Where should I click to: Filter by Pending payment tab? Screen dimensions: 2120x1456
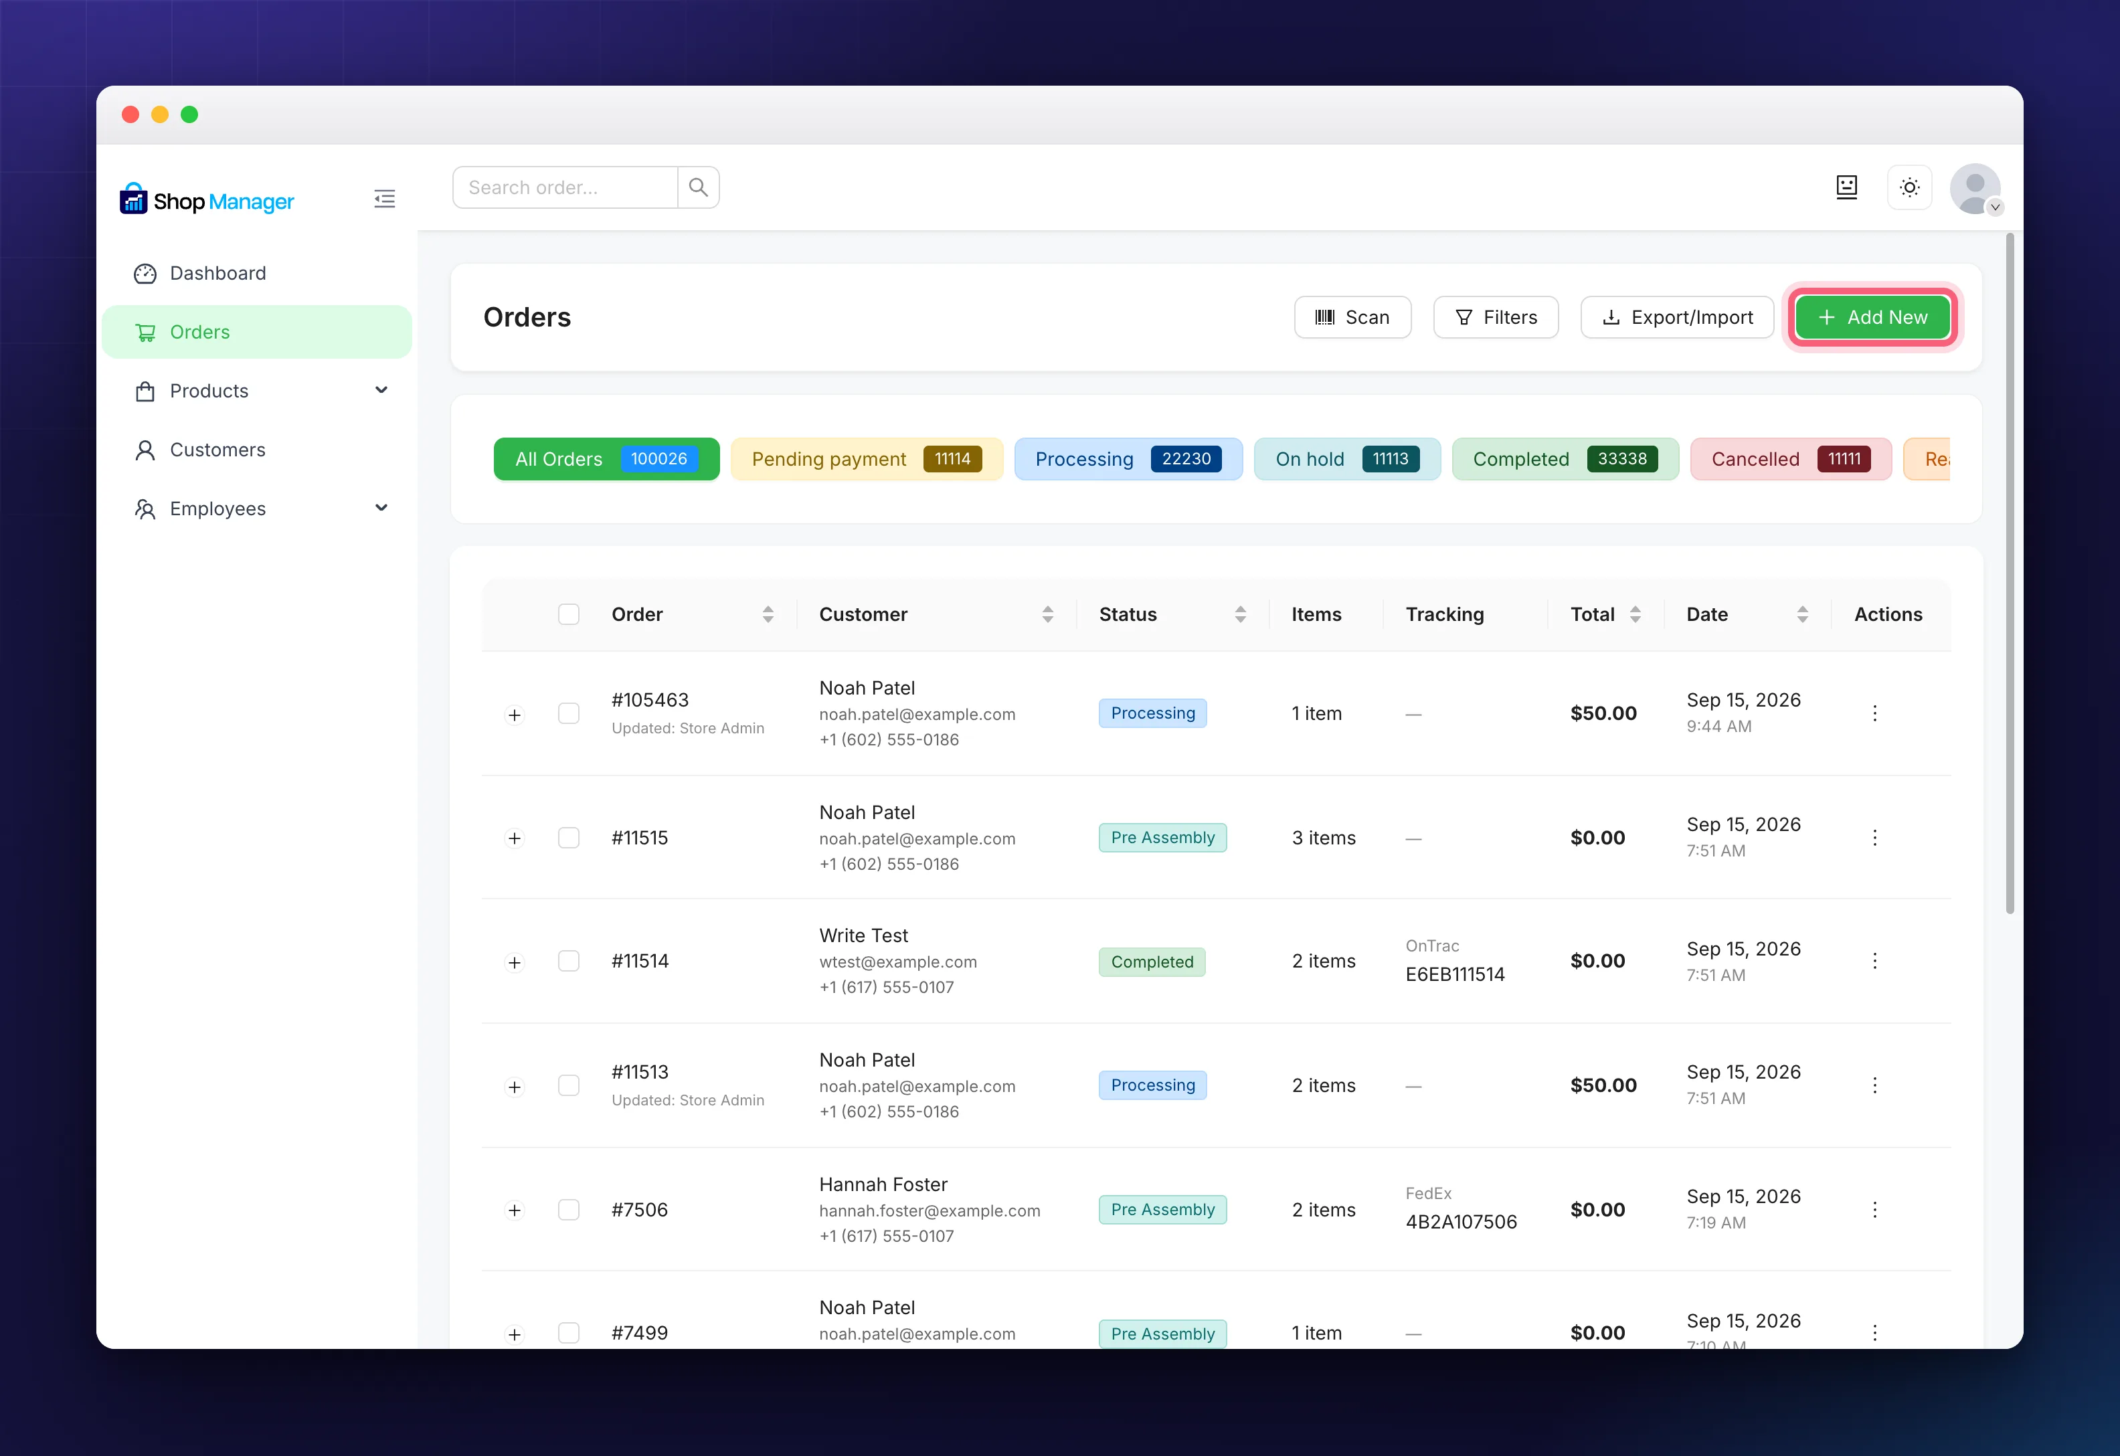[867, 459]
